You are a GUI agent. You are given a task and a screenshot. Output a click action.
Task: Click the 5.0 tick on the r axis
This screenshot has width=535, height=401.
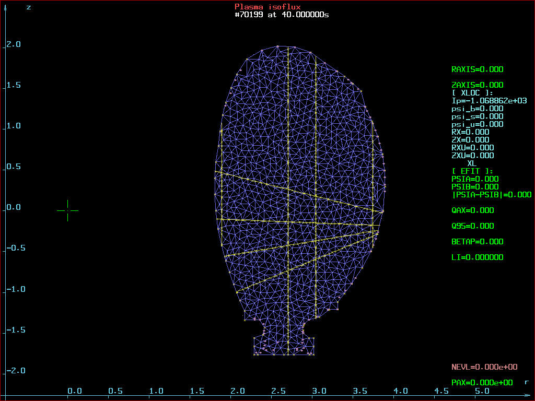[482, 391]
